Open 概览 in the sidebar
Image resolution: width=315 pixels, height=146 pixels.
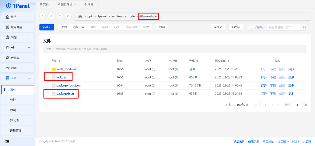(18, 17)
